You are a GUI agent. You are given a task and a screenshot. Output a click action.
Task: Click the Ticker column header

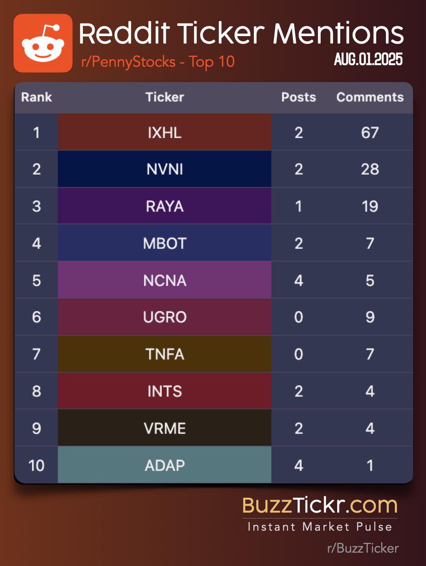(x=165, y=97)
